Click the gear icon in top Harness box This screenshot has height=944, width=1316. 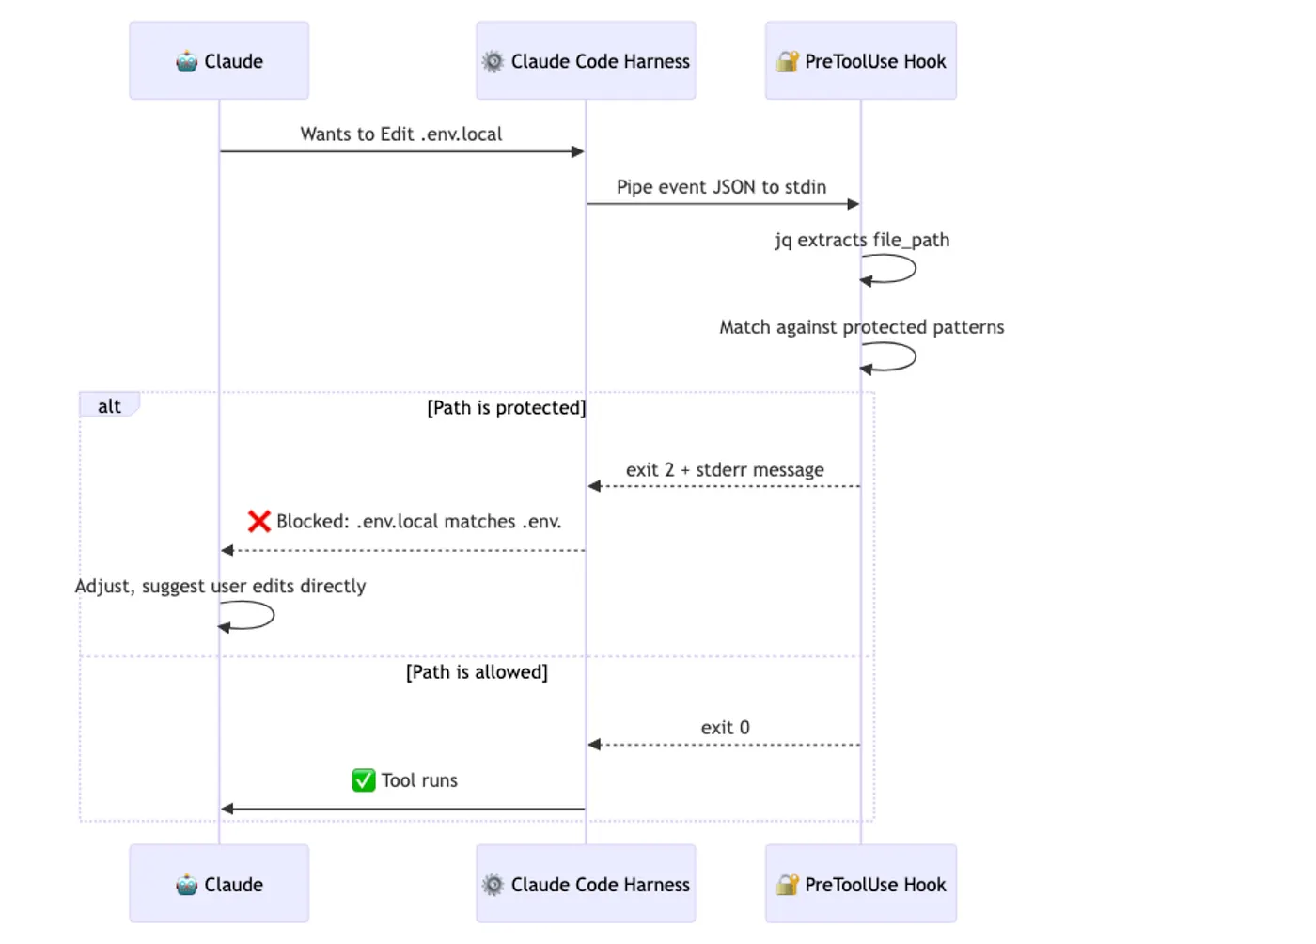(493, 62)
